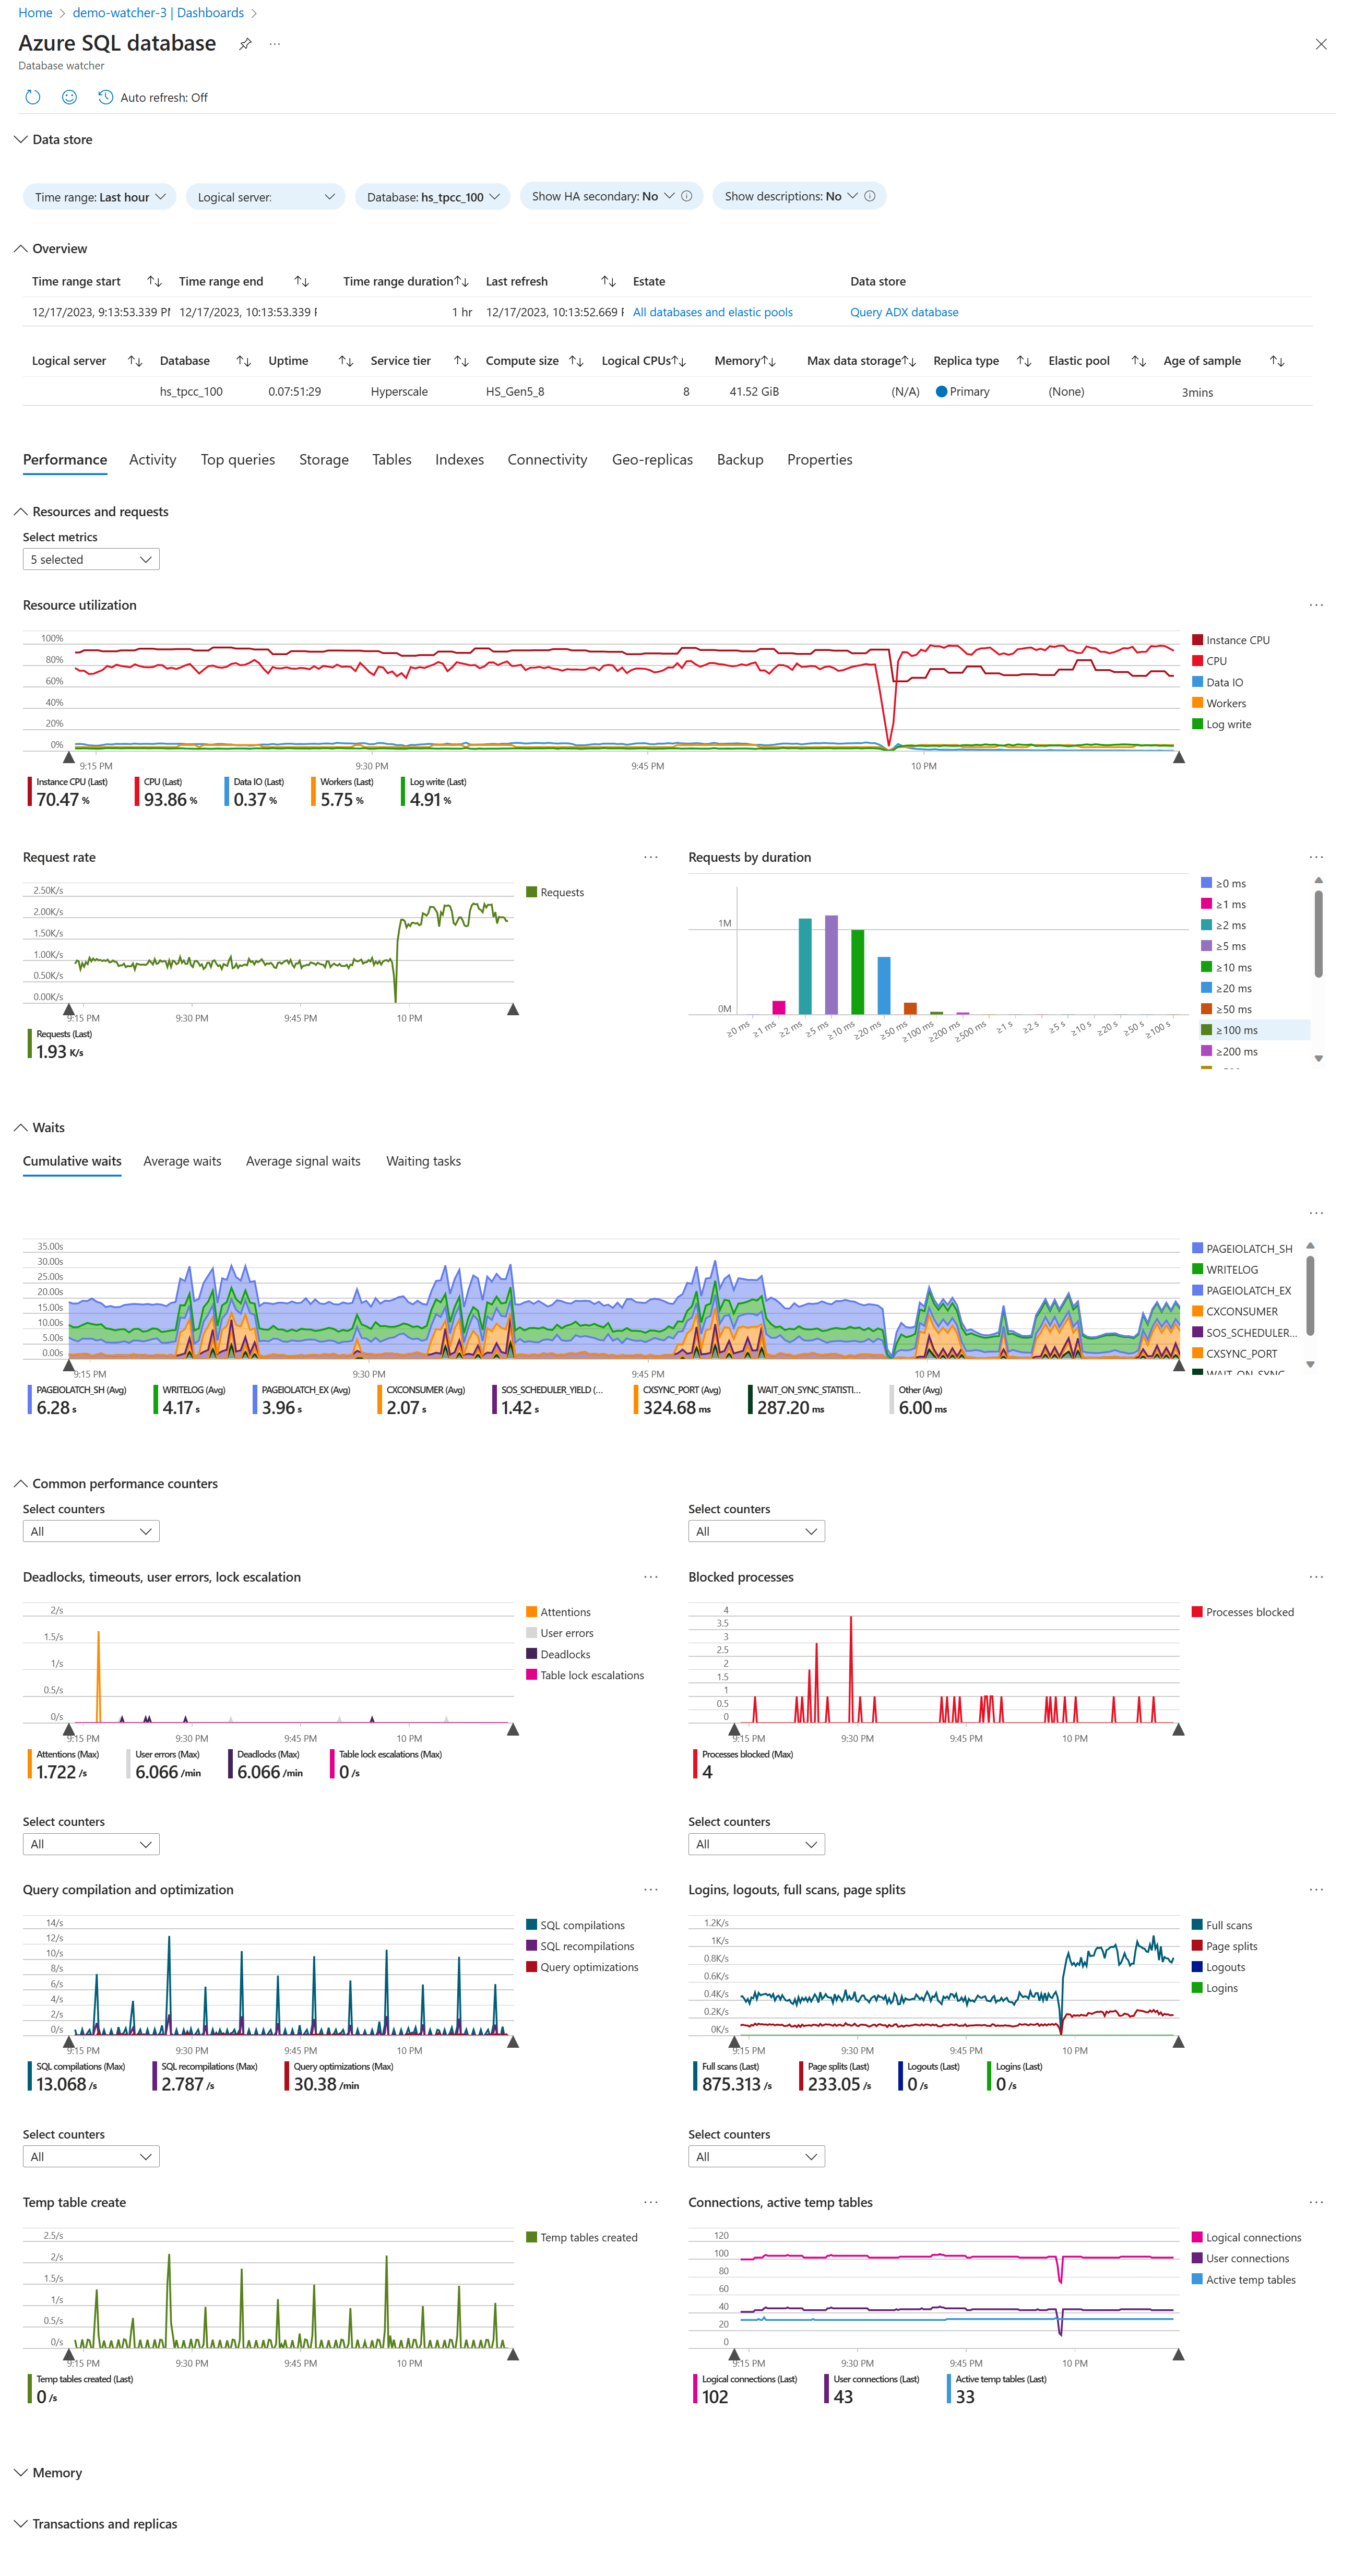
Task: Toggle the Instance CPU legend series
Action: (1237, 640)
